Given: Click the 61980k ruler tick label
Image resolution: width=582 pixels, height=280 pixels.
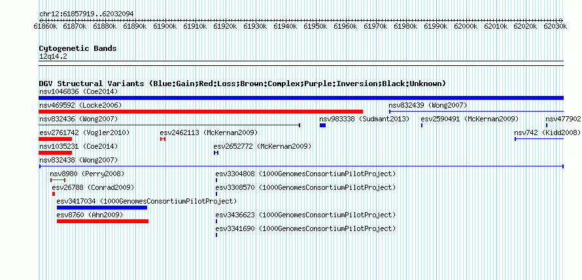Looking at the screenshot, I should [405, 26].
